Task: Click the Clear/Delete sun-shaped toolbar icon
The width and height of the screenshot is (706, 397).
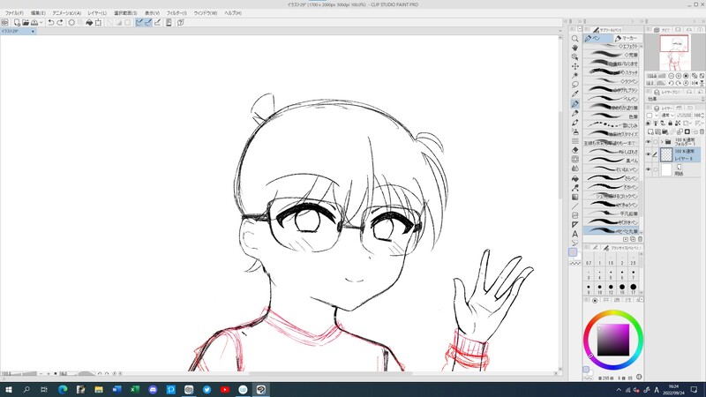Action: pyautogui.click(x=71, y=23)
